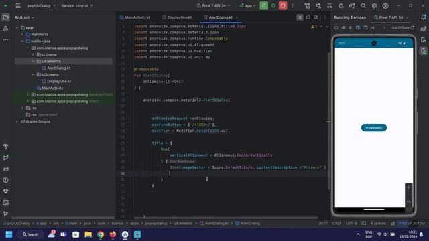Collapse the uiScreens package
429x241 pixels.
(33, 74)
